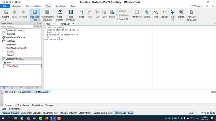Open the Recent models button
Screen dimensions: 216x121
(x=5, y=14)
